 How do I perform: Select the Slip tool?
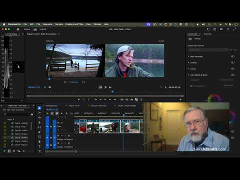[x=39, y=127]
